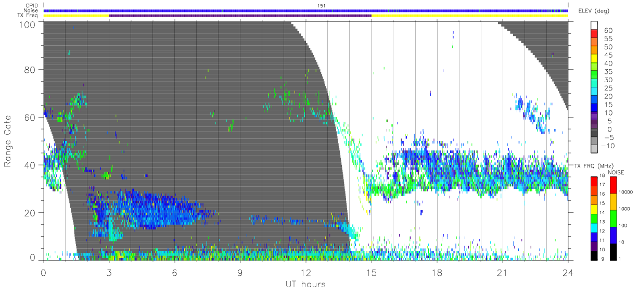Click the 10000 label on NOISE colorbar

click(627, 193)
